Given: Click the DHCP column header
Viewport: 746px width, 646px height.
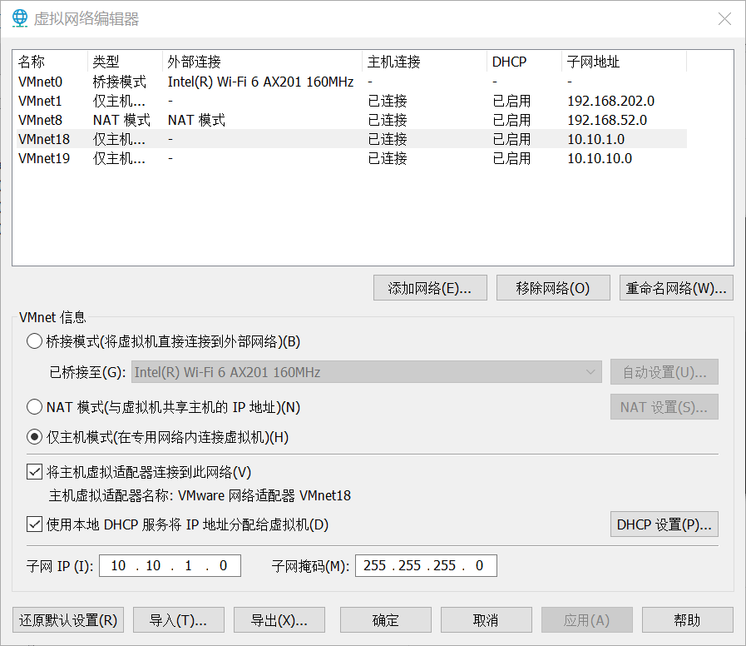Looking at the screenshot, I should [x=524, y=62].
